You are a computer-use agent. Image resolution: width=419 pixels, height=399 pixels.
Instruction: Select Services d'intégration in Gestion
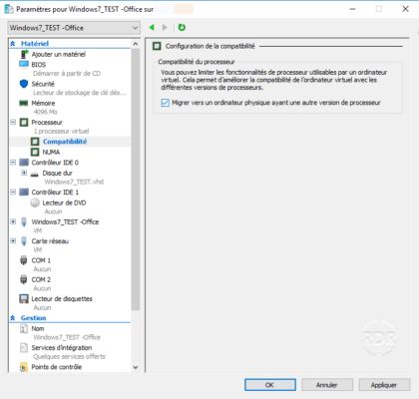tap(62, 347)
